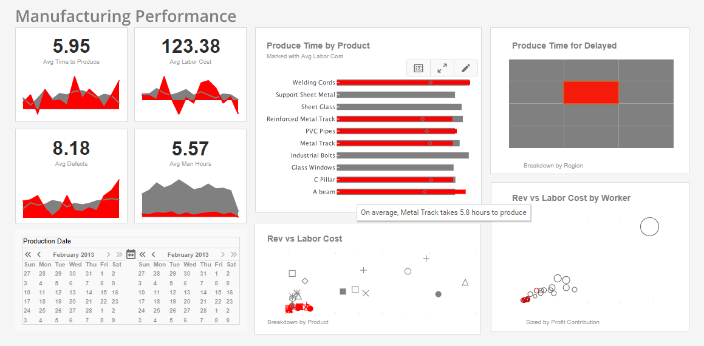The width and height of the screenshot is (704, 346).
Task: Click the 123.38 Avg Labor Cost value
Action: pos(190,46)
